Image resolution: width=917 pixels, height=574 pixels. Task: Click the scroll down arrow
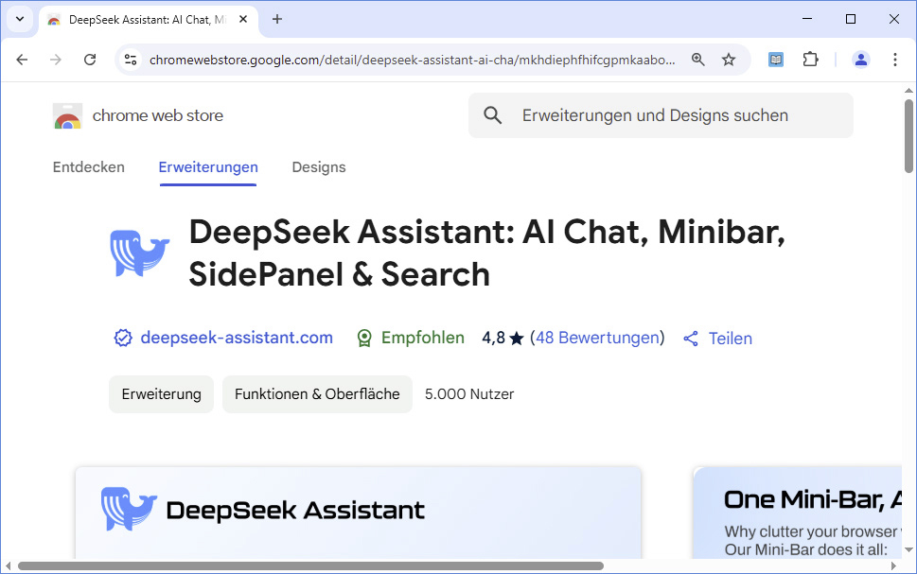coord(908,550)
